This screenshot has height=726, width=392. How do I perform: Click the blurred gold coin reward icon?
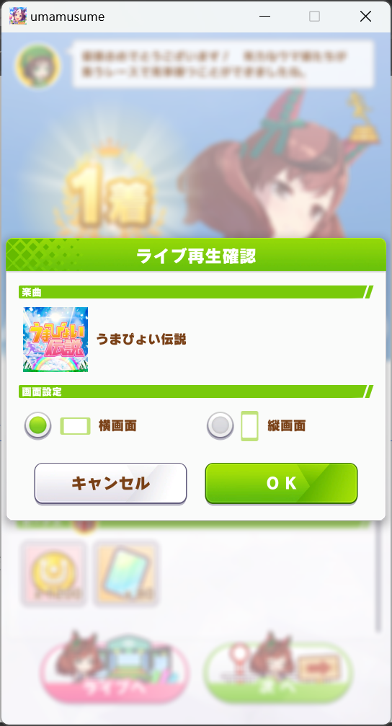[x=53, y=573]
